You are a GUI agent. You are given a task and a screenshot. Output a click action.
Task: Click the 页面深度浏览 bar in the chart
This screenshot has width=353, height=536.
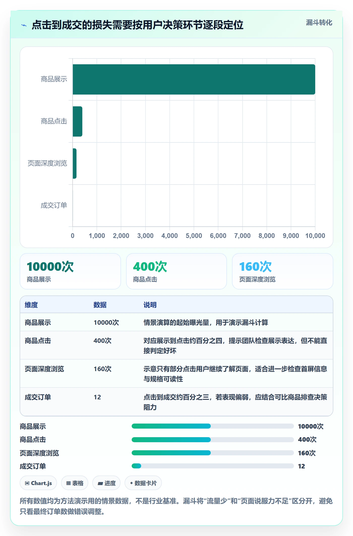[75, 163]
